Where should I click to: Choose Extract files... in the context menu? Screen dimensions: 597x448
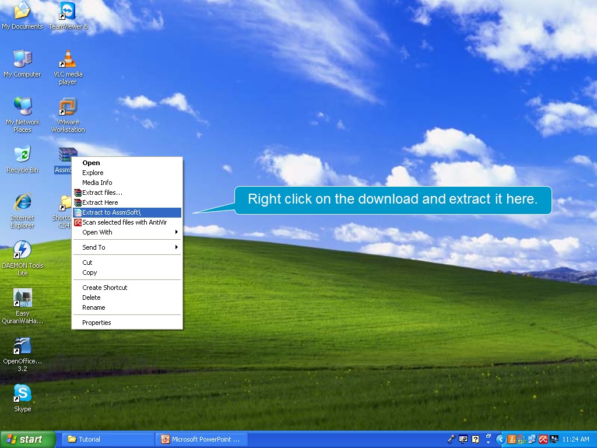click(x=127, y=192)
